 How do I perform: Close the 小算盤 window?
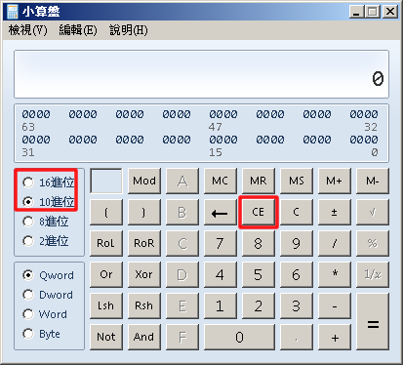tap(389, 12)
